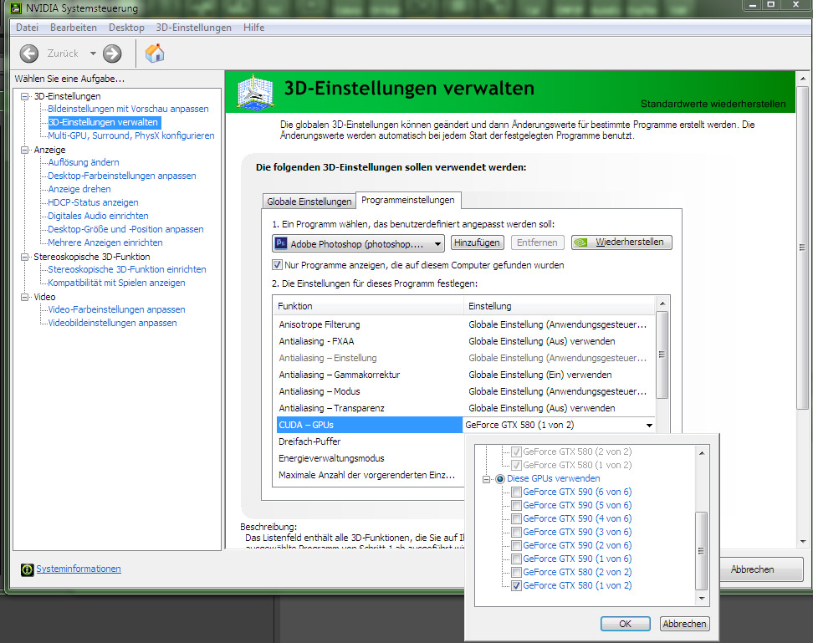Collapse the Video tree node
This screenshot has width=813, height=643.
tap(24, 297)
